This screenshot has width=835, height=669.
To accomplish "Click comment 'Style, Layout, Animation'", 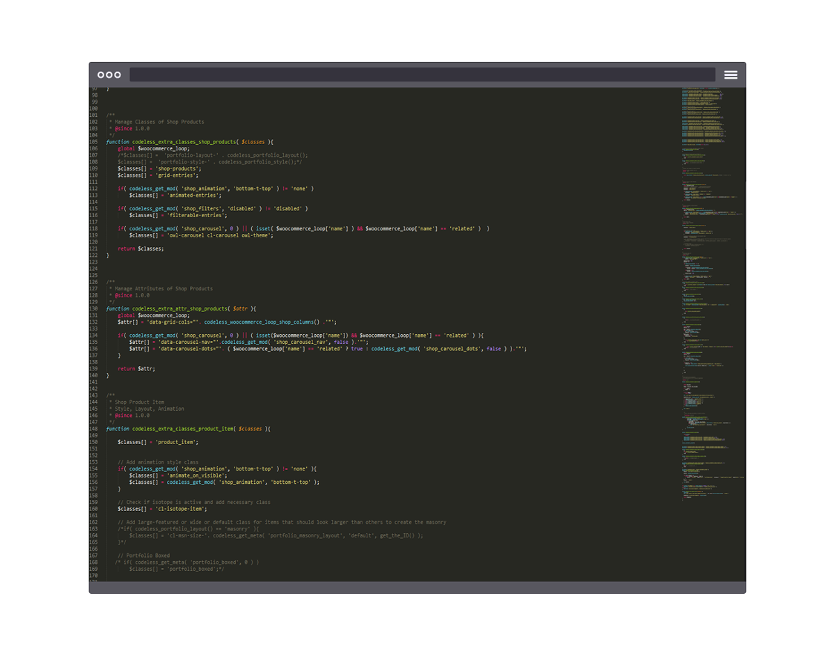I will click(149, 409).
